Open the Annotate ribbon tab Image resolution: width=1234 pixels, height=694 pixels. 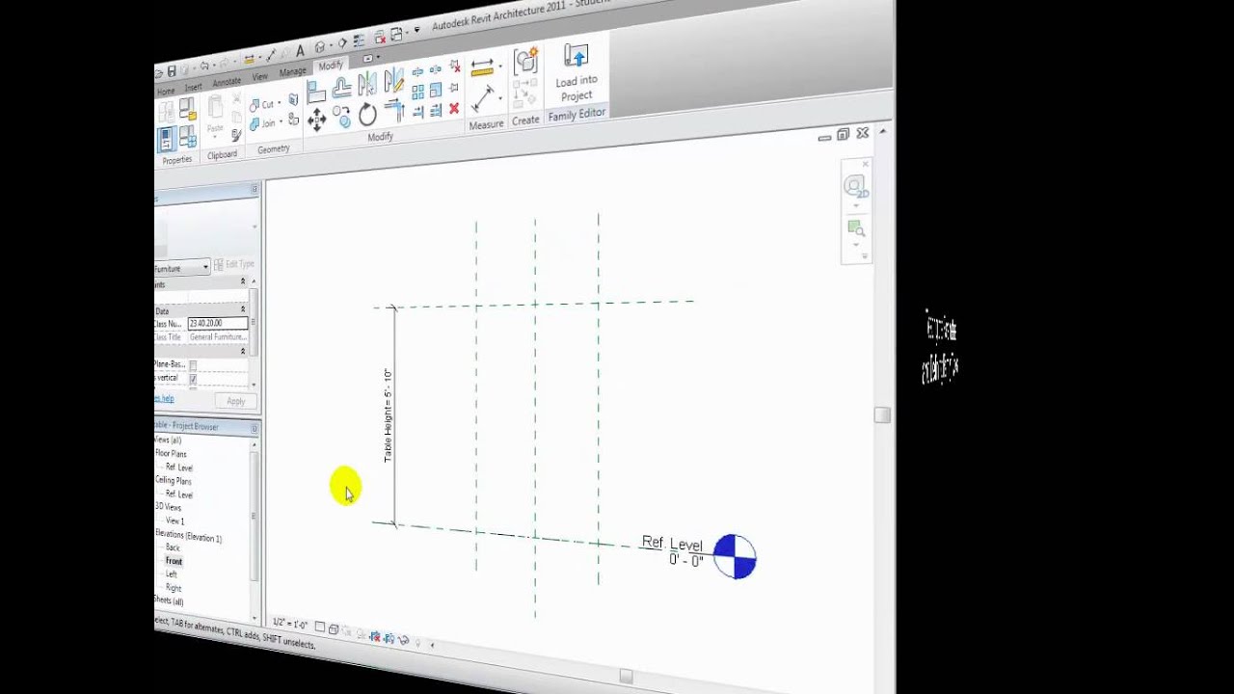[x=227, y=82]
